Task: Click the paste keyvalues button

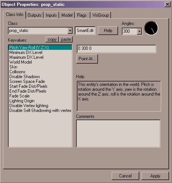Action: 66,39
